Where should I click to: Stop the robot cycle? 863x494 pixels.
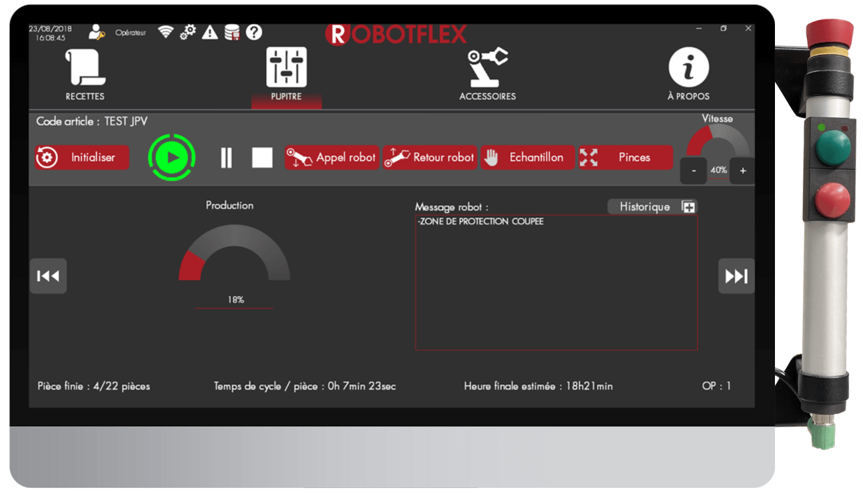[262, 158]
